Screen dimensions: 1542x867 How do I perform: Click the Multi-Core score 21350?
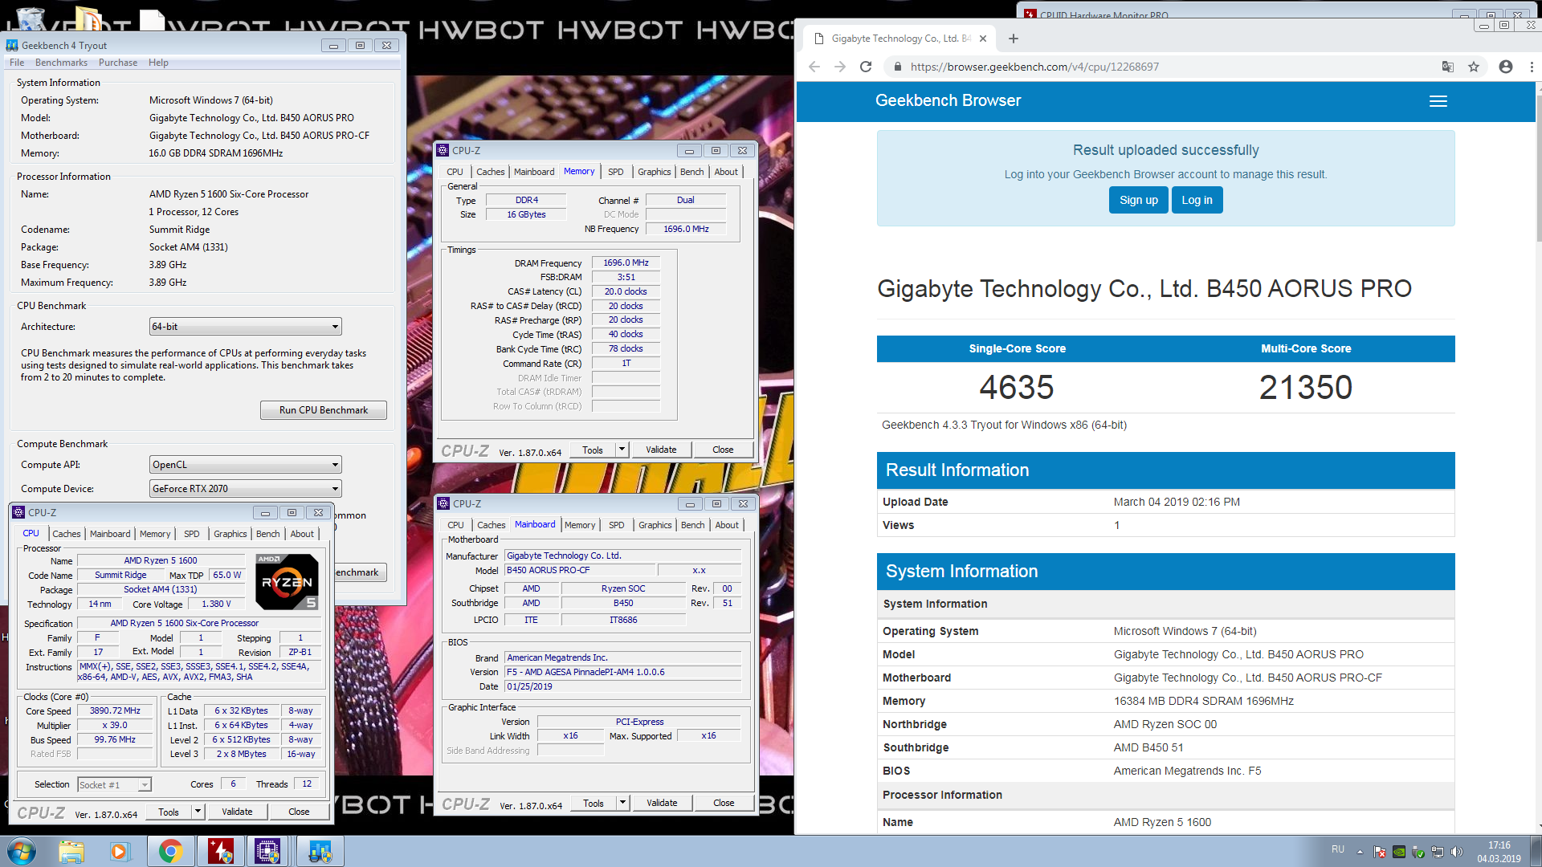point(1306,388)
